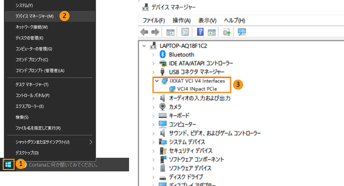Click the IDE ATA/ATAPI controller icon
The image size is (344, 186).
(x=163, y=63)
